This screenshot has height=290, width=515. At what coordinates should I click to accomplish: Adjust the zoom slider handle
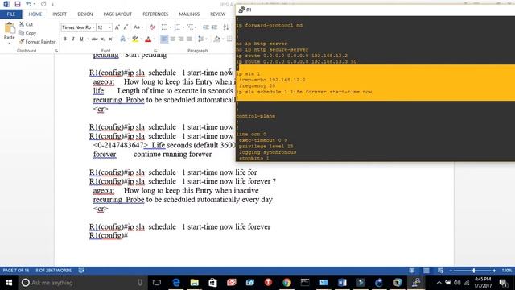point(474,271)
